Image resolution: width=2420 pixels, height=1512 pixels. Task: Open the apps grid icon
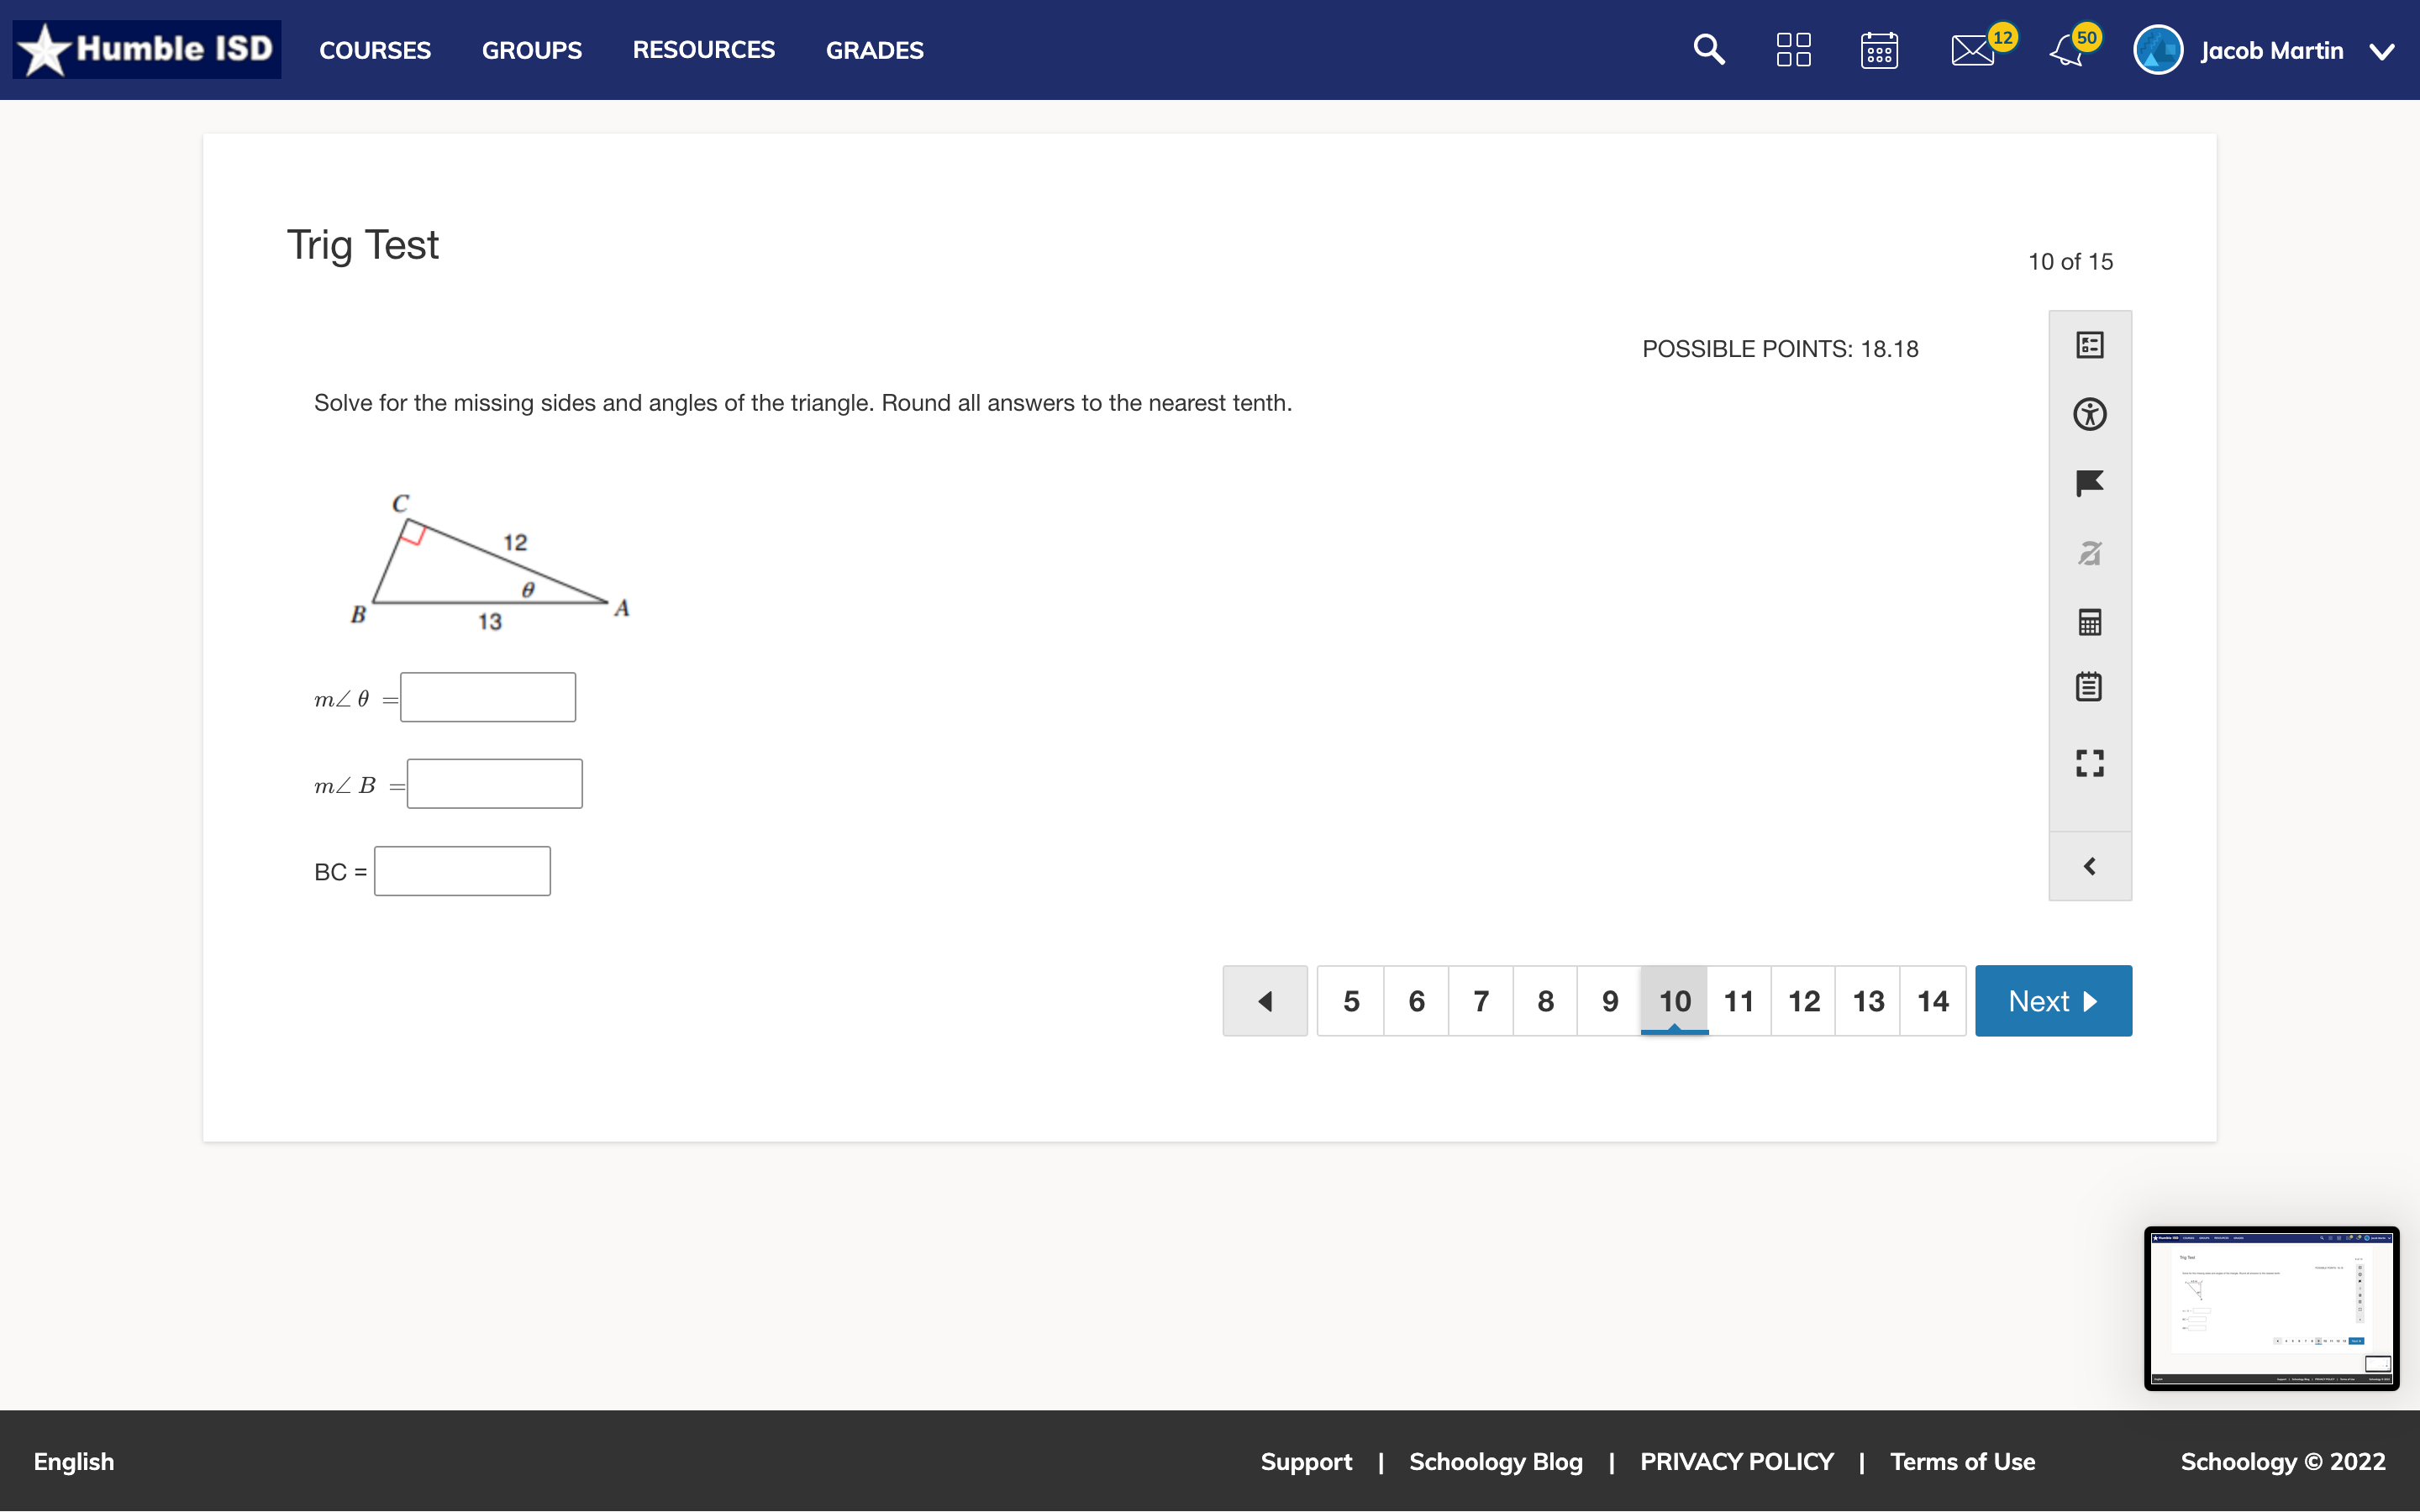pyautogui.click(x=1794, y=49)
